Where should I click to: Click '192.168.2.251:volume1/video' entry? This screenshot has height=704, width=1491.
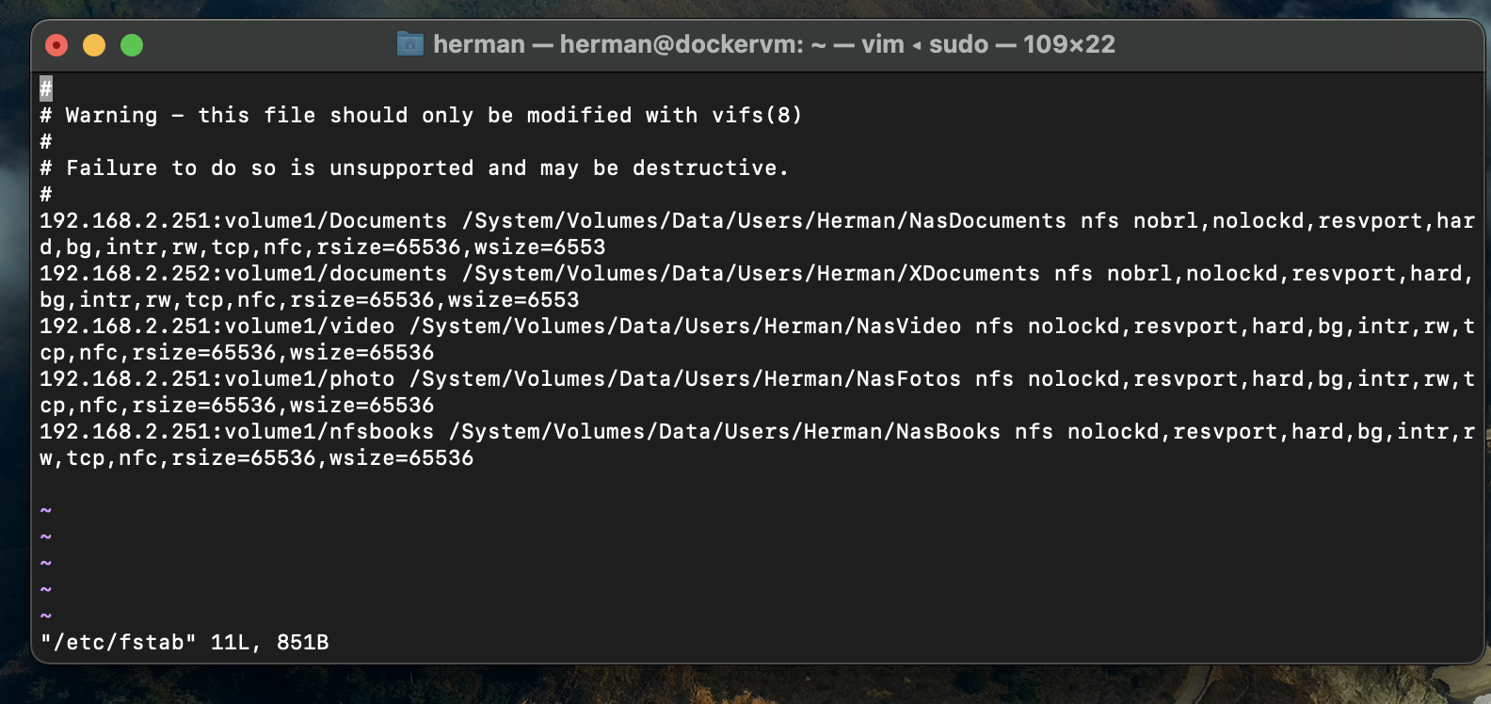[x=216, y=326]
